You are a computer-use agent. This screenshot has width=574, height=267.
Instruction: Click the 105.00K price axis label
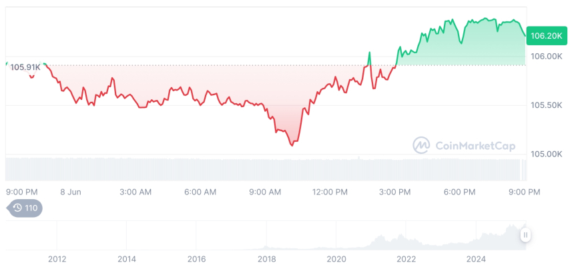click(x=547, y=154)
